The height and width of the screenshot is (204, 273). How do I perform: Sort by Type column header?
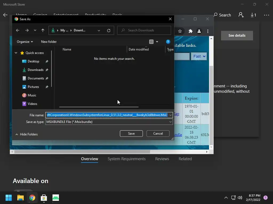[170, 49]
